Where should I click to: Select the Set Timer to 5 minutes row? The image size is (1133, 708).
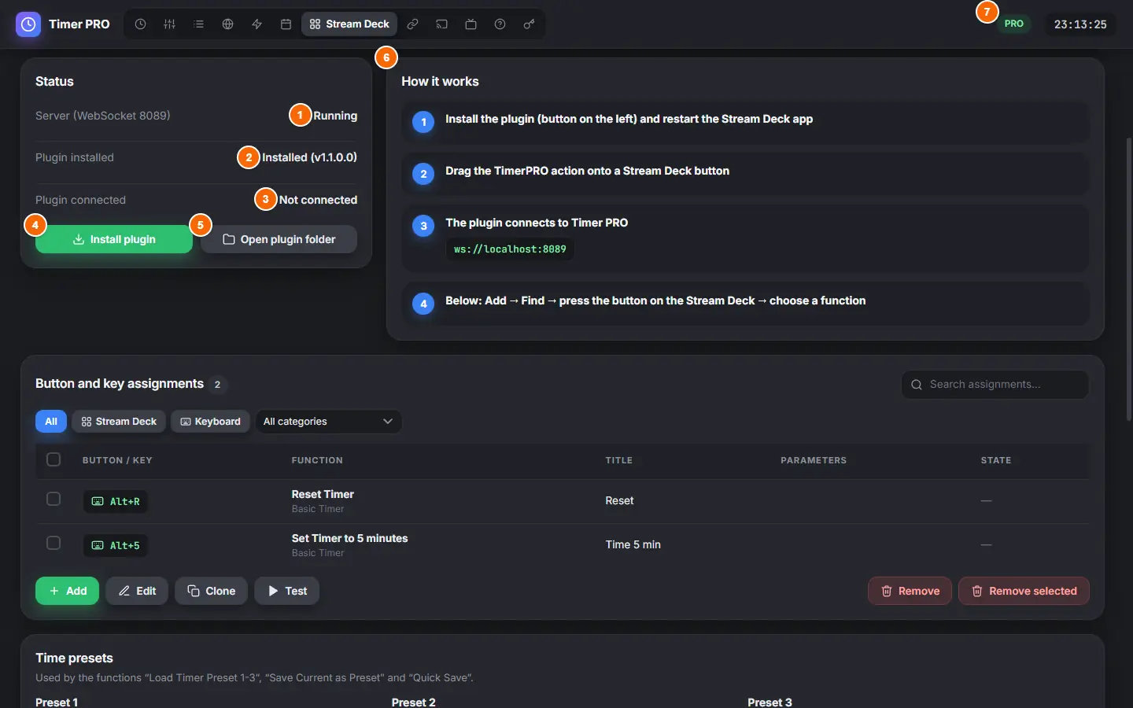[563, 545]
